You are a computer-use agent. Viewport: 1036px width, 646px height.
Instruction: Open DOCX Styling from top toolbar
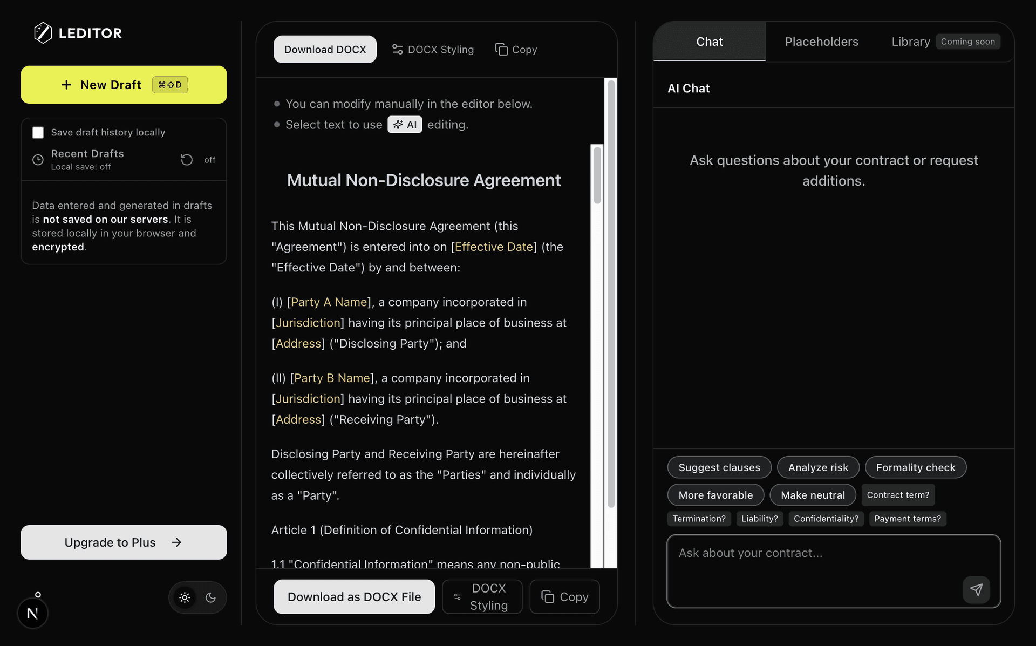pyautogui.click(x=433, y=50)
